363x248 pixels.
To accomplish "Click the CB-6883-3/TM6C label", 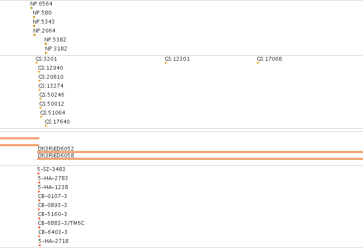I will pyautogui.click(x=61, y=223).
